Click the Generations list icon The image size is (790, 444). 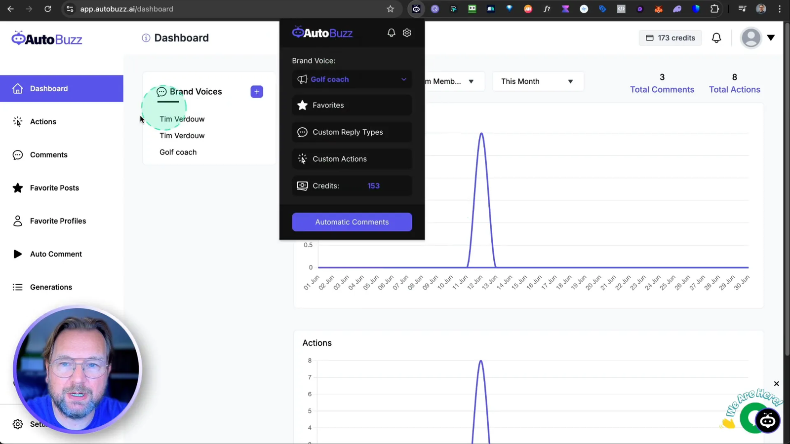(x=18, y=287)
